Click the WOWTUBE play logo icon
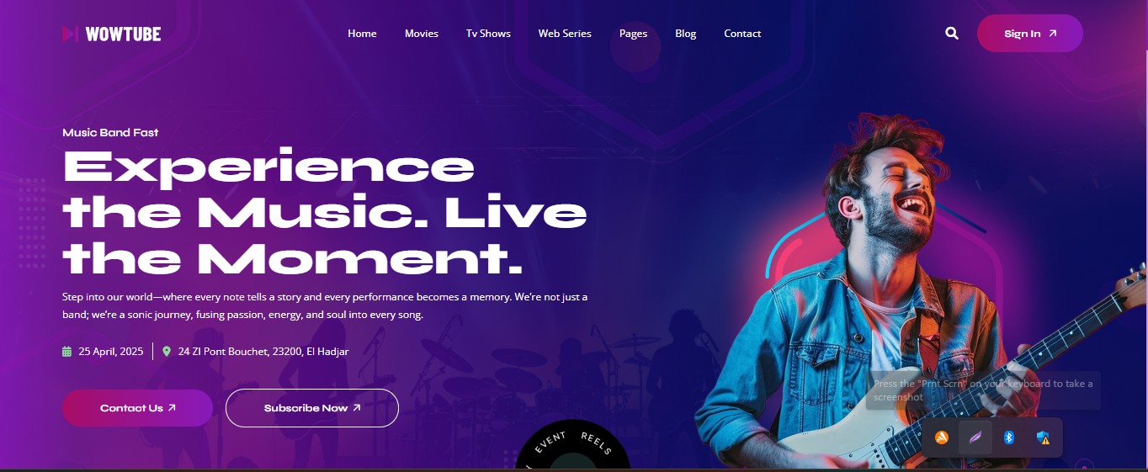 (70, 34)
